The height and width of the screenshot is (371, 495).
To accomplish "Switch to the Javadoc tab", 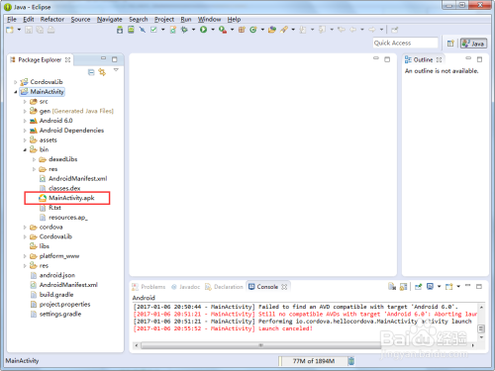I will pyautogui.click(x=186, y=287).
